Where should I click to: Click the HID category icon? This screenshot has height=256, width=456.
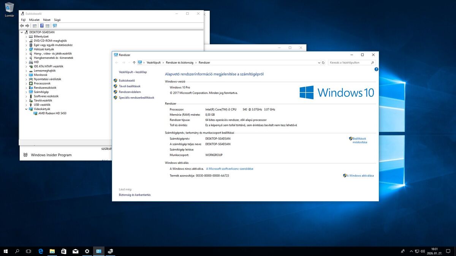[31, 62]
